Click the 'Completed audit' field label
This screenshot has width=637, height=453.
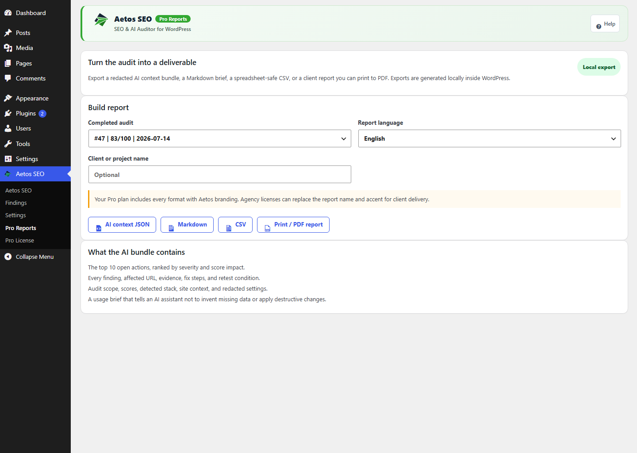pyautogui.click(x=111, y=123)
